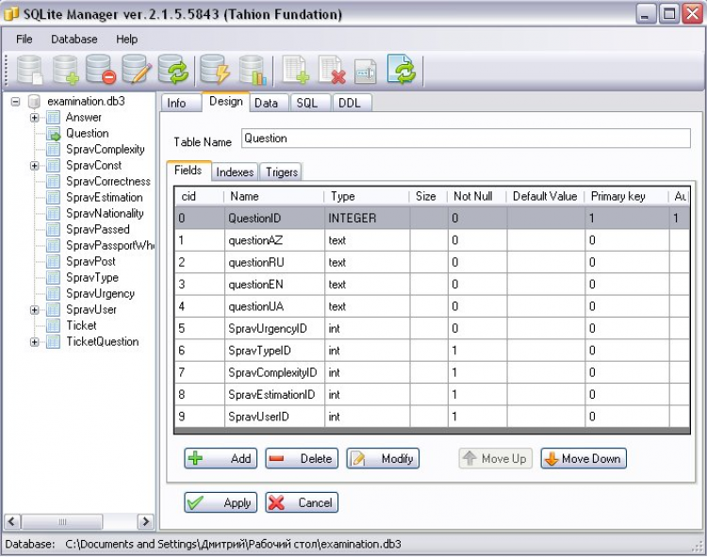
Task: Click the add database toolbar icon
Action: point(66,70)
